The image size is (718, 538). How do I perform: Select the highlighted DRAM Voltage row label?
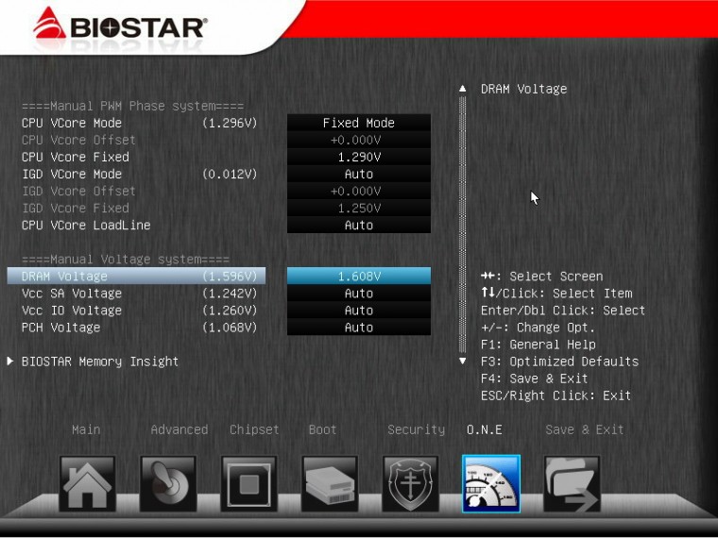point(64,276)
